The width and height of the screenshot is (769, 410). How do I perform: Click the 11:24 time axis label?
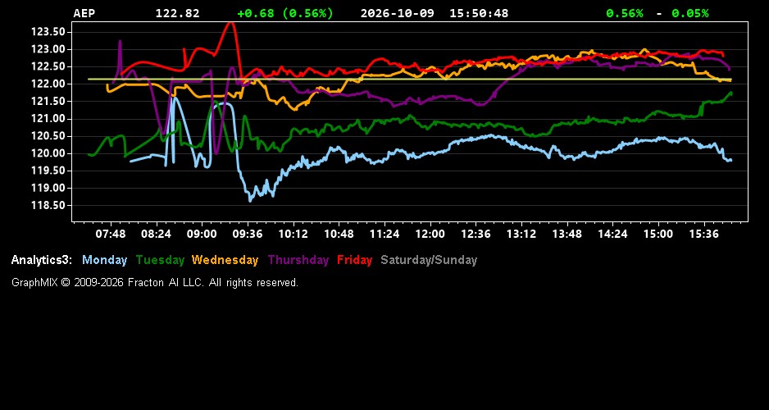click(384, 235)
